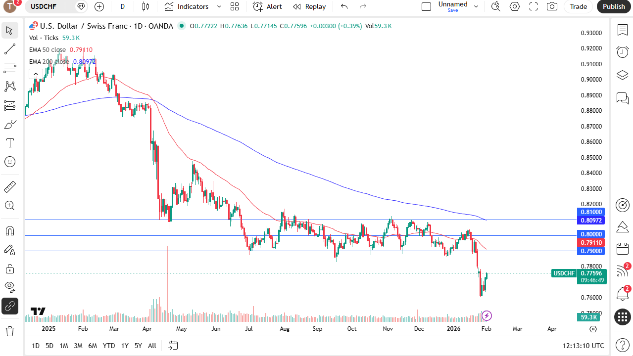Select the text annotation tool
Image resolution: width=633 pixels, height=356 pixels.
coord(9,143)
